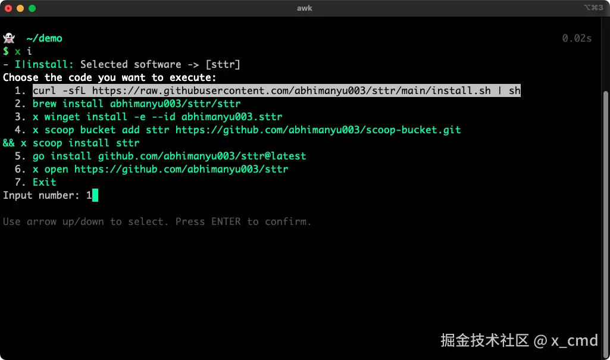Click the ghost prompt icon
This screenshot has width=610, height=360.
pyautogui.click(x=9, y=38)
